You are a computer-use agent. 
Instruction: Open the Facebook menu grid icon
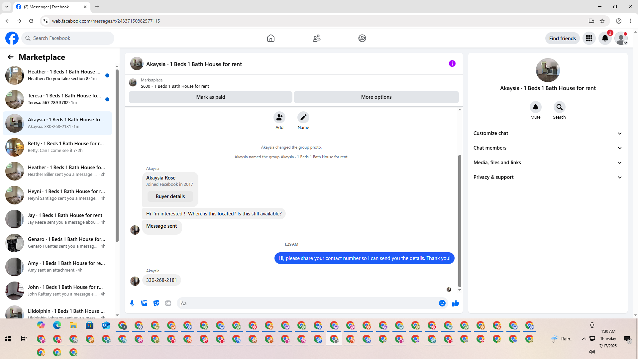(x=589, y=38)
